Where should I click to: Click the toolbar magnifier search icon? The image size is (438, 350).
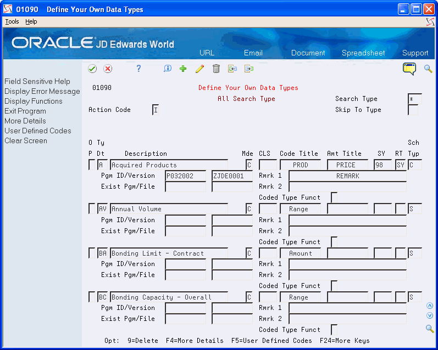pos(428,69)
